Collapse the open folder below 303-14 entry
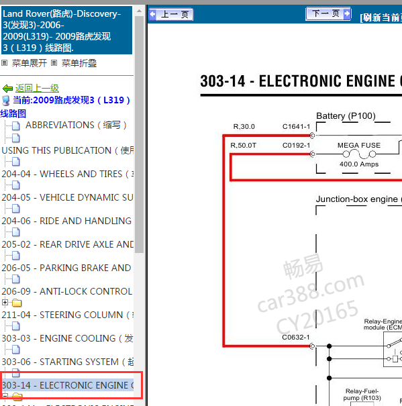 (x=5, y=396)
